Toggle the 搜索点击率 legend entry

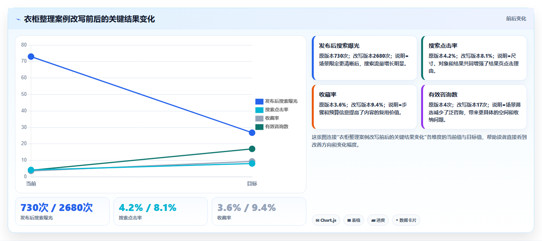[272, 110]
